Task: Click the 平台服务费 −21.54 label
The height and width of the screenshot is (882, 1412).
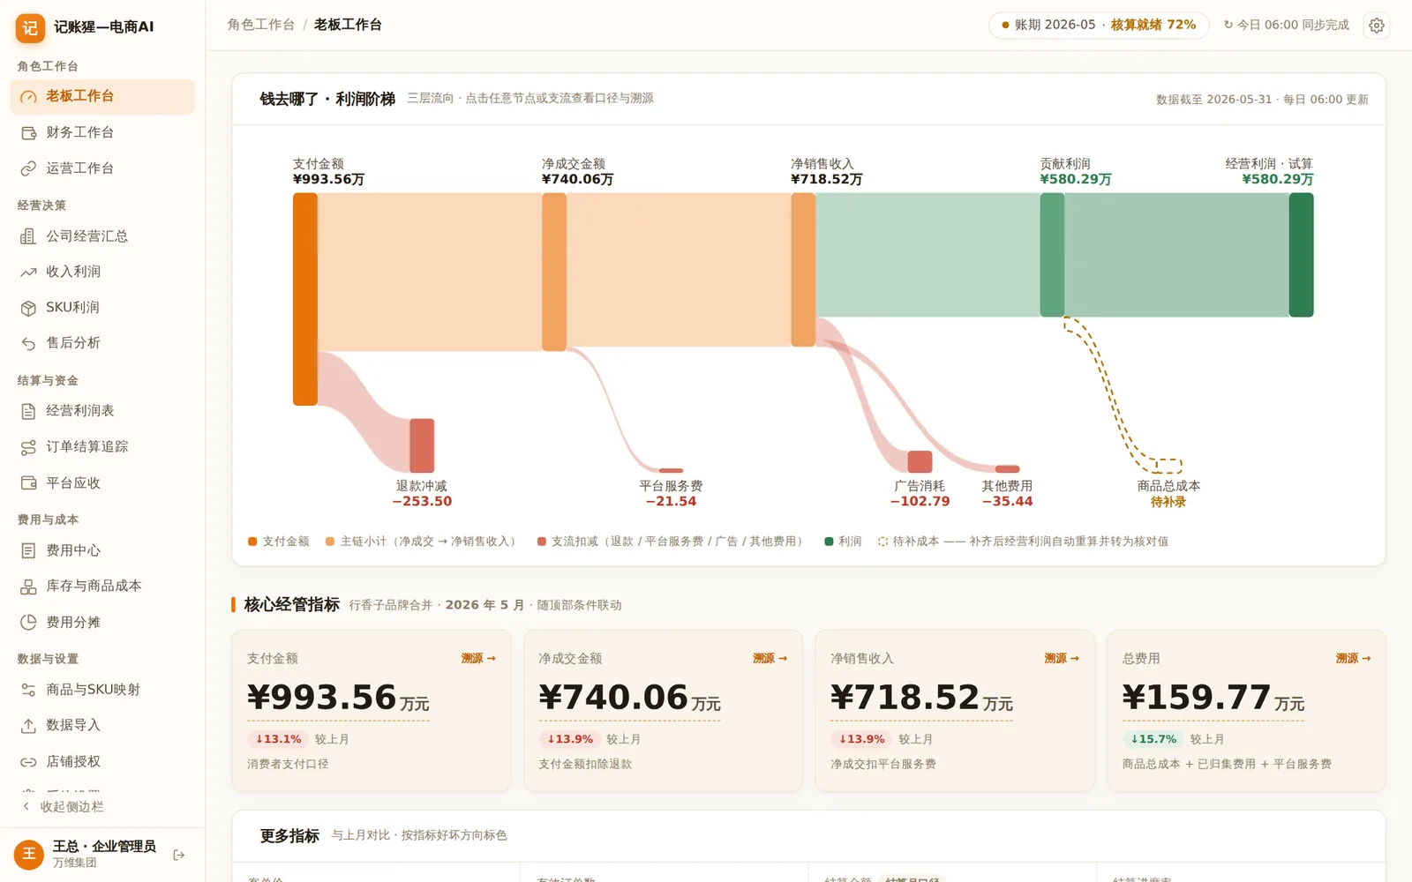Action: click(671, 493)
